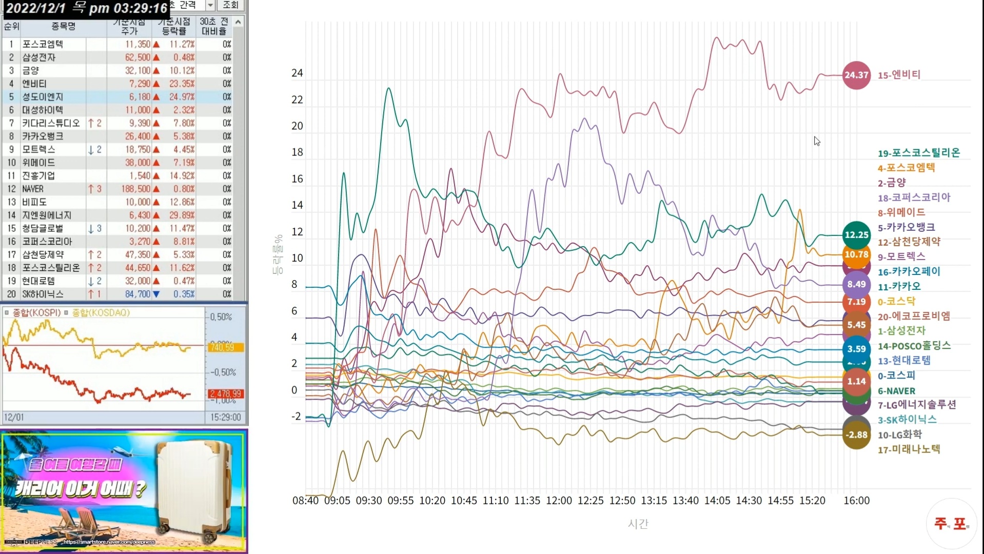984x554 pixels.
Task: Click the 30초 전 대비율 column header
Action: tap(214, 26)
